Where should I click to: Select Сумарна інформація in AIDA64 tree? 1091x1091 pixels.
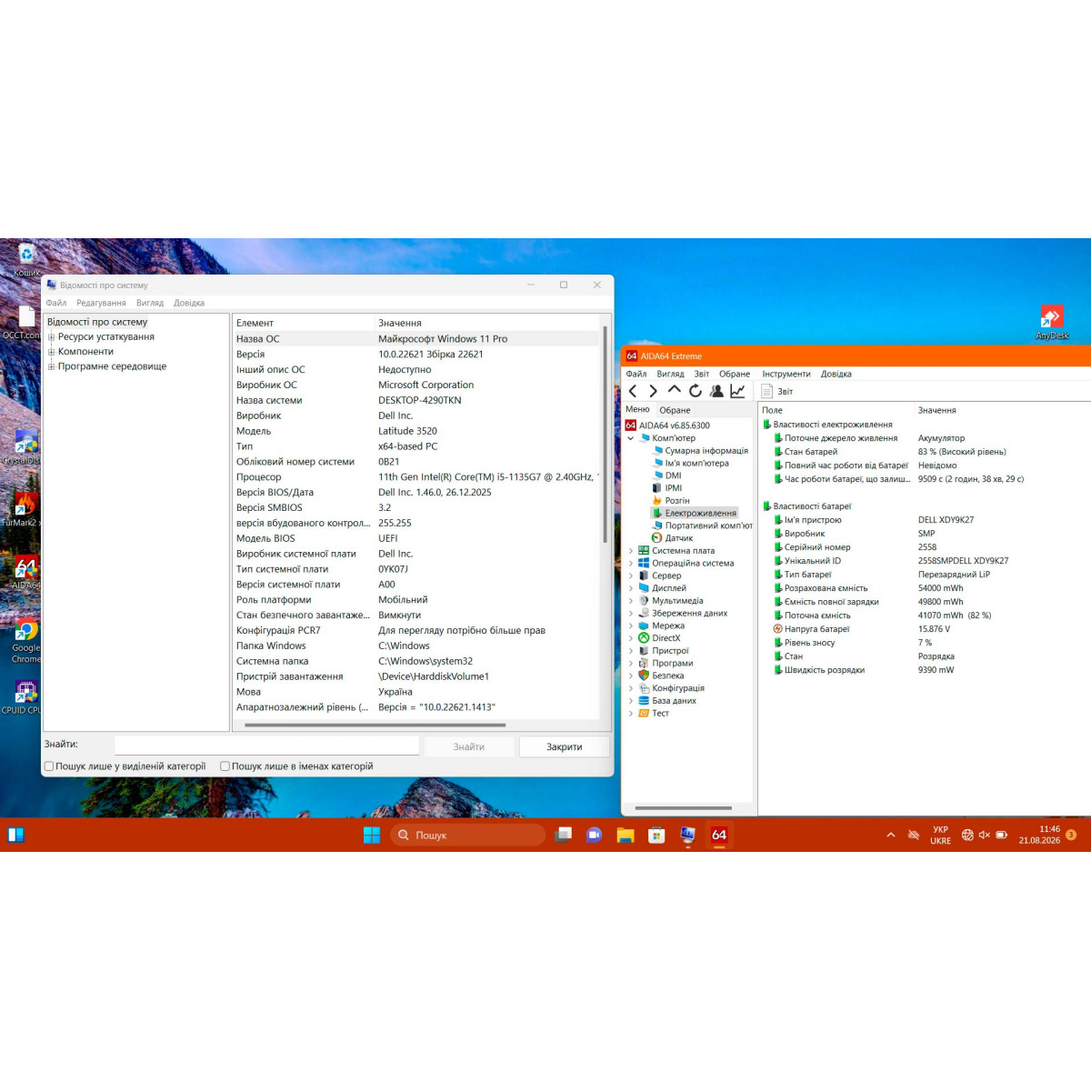706,451
